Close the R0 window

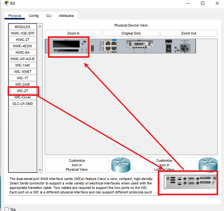[217, 3]
